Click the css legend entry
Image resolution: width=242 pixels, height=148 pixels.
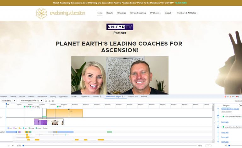pyautogui.click(x=15, y=128)
